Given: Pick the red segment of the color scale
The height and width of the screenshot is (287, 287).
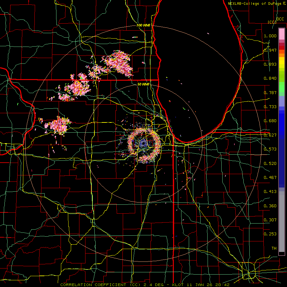Looking at the screenshot, I should [282, 48].
